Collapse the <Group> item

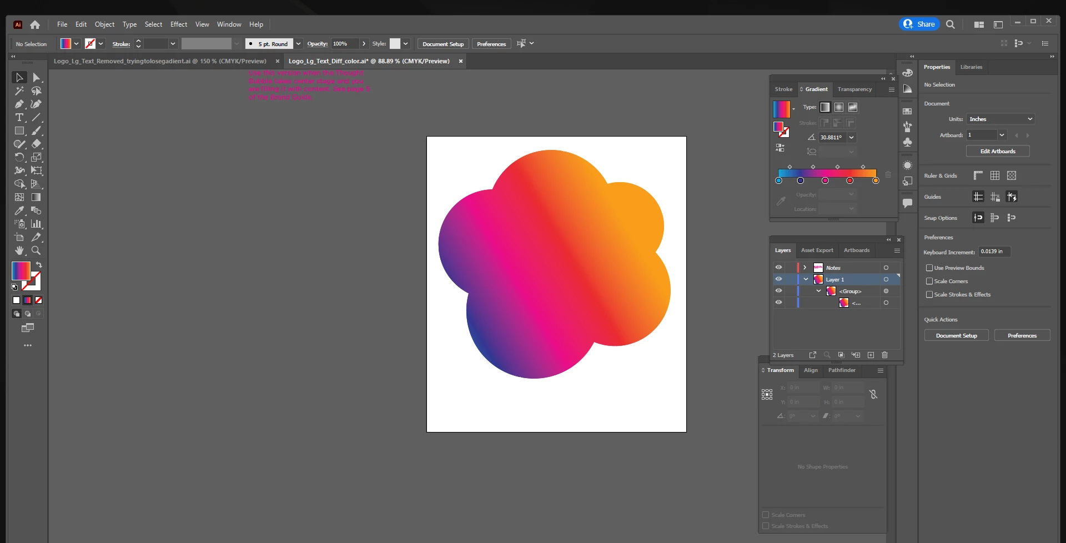point(818,291)
